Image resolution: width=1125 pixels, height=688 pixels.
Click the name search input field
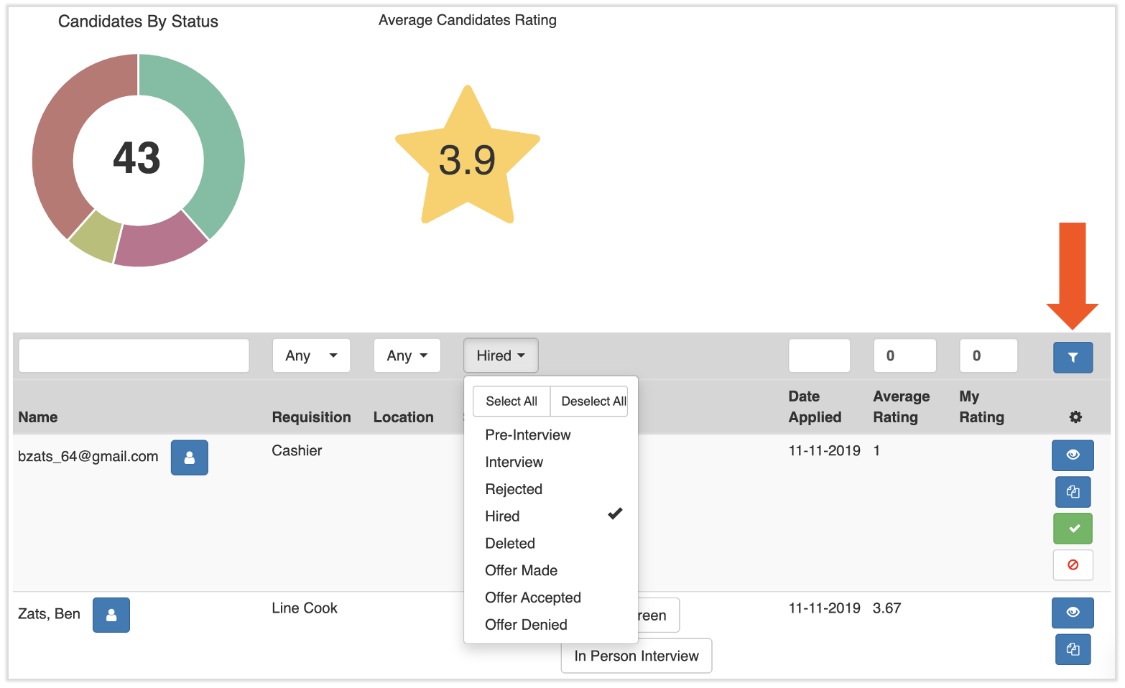[x=134, y=355]
